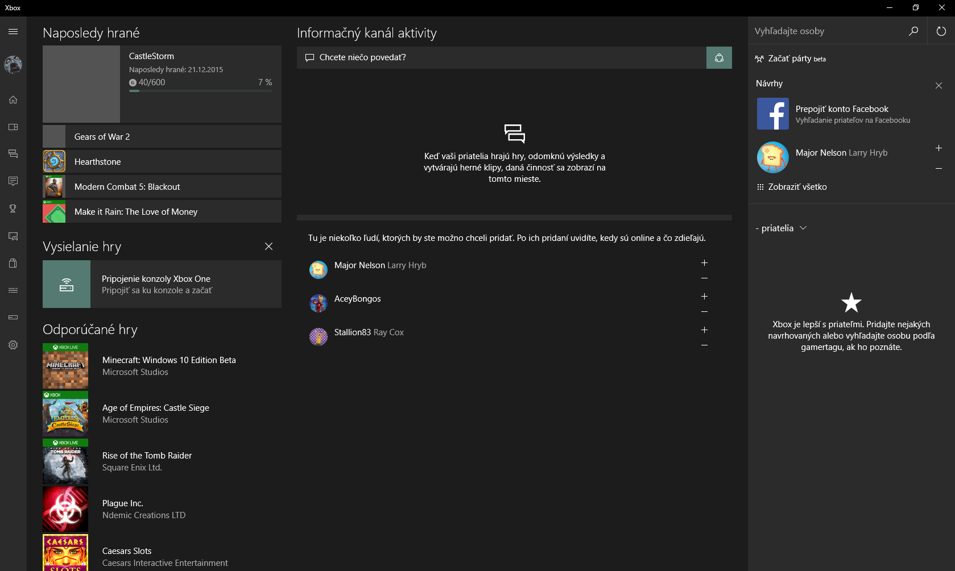This screenshot has width=955, height=571.
Task: Dismiss Major Nelson from feed suggestions
Action: coord(704,278)
